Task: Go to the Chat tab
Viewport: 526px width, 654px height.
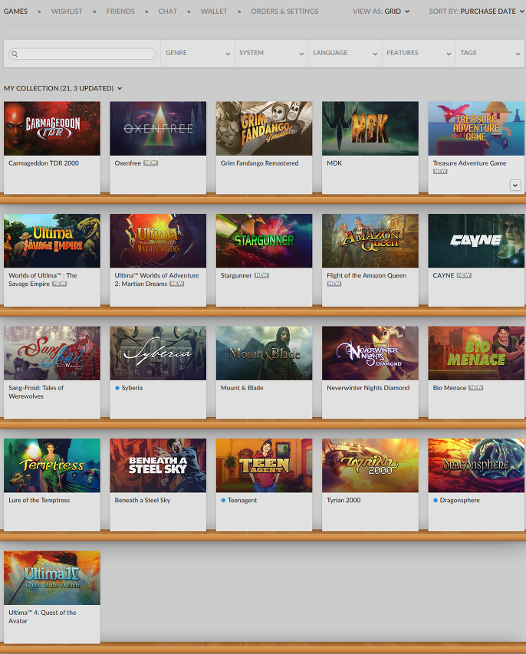Action: pos(168,12)
